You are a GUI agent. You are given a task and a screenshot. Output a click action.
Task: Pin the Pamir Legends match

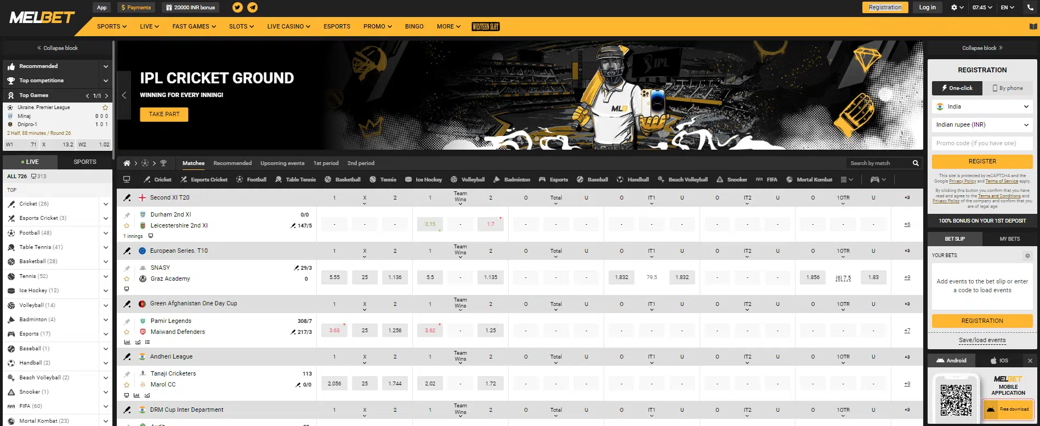(127, 321)
